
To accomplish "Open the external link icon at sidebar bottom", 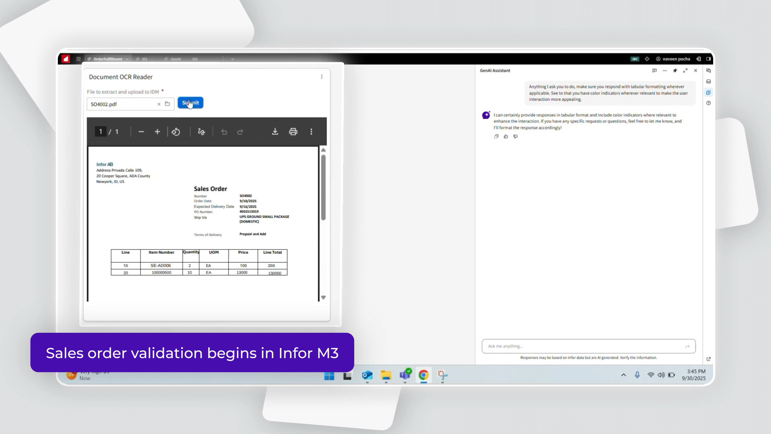I will point(709,359).
